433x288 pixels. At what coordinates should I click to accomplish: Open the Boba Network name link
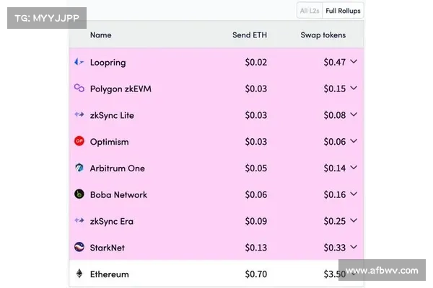pyautogui.click(x=118, y=195)
